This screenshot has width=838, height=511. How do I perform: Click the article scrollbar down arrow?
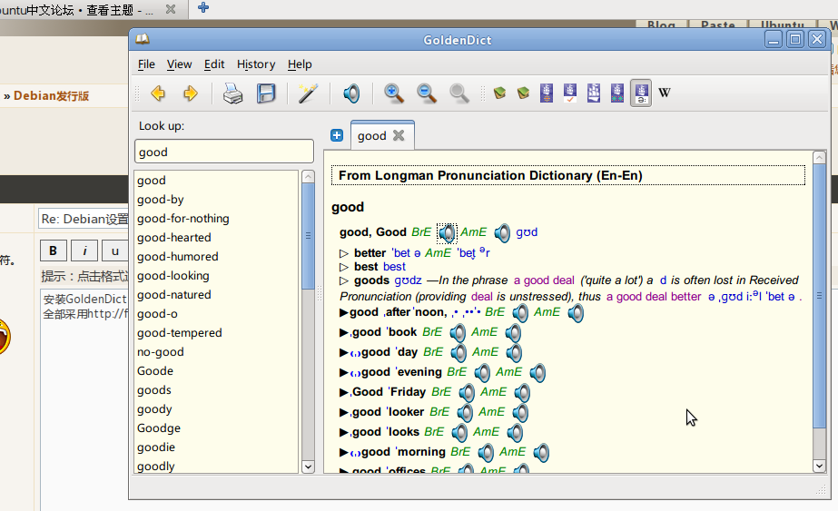tap(819, 466)
